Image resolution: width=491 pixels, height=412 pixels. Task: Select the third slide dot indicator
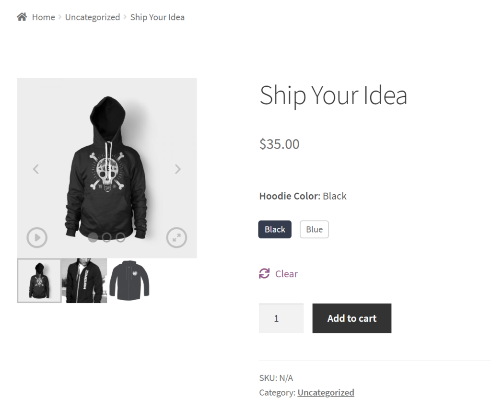[120, 237]
